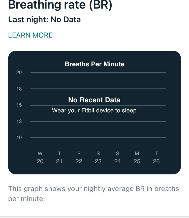This screenshot has width=189, height=218.
Task: Tap the Last night: No Data text
Action: click(44, 20)
